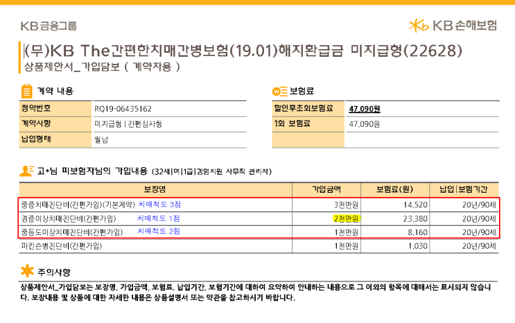Click the highlighted 2천만원 amount
The height and width of the screenshot is (323, 515).
pos(346,219)
